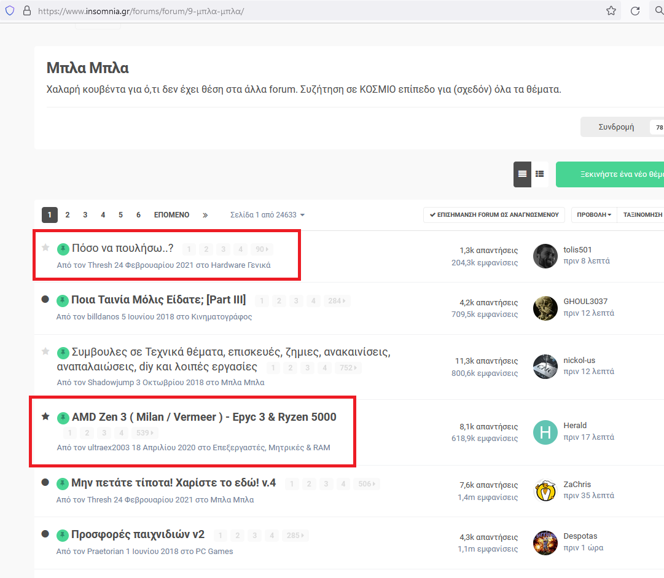Image resolution: width=664 pixels, height=578 pixels.
Task: Click ZaChris avatar thumbnail
Action: (545, 491)
